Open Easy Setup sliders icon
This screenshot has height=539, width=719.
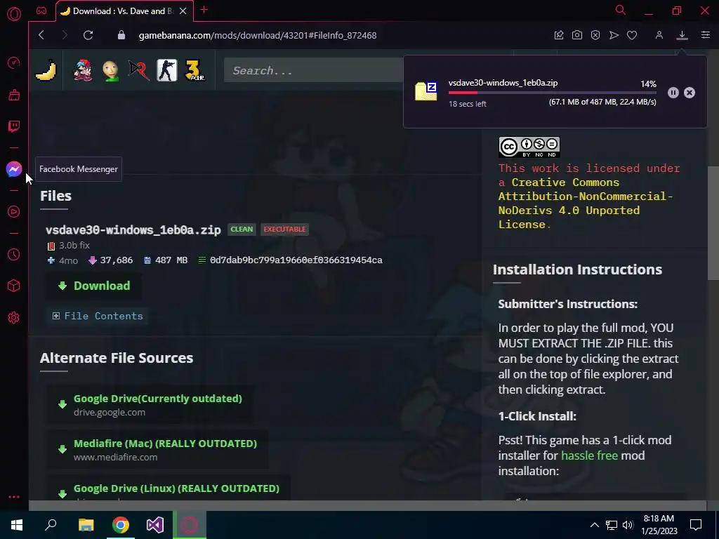pyautogui.click(x=705, y=35)
